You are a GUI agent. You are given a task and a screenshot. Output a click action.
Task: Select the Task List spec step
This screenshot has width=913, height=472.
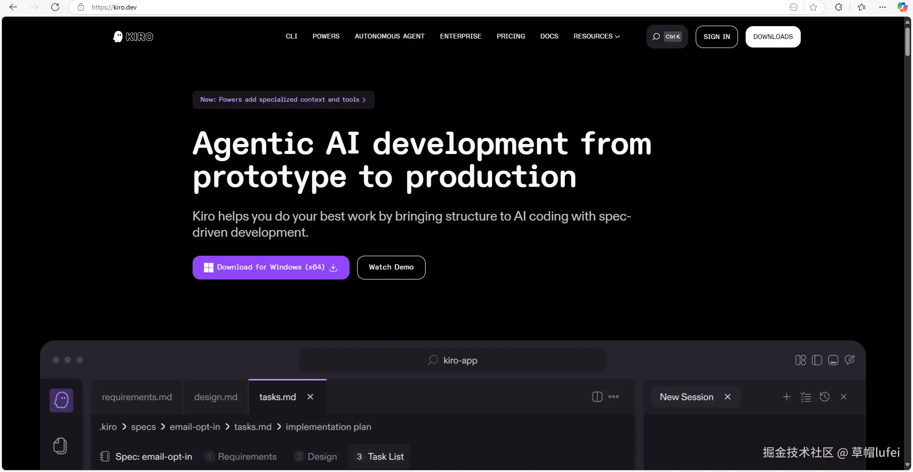point(379,457)
